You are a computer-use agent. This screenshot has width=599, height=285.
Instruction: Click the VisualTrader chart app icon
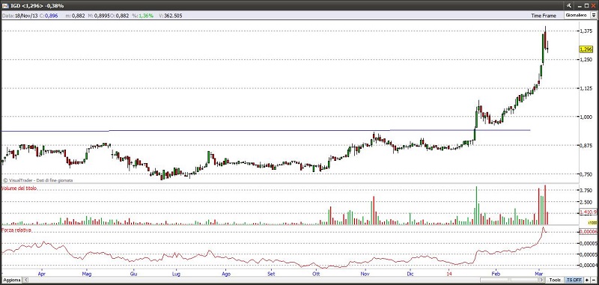click(4, 6)
